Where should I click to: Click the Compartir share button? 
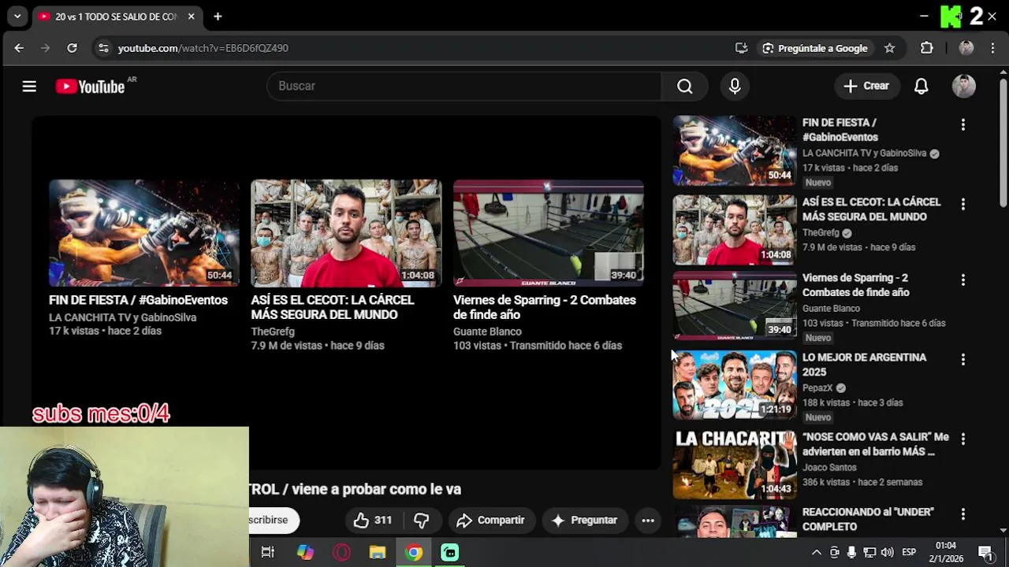[x=490, y=520]
